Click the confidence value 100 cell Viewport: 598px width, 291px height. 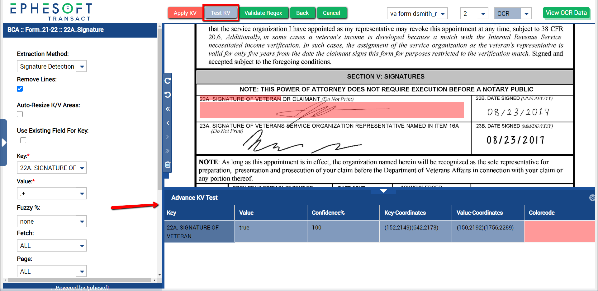coord(343,232)
